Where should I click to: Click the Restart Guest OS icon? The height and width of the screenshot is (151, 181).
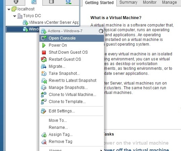[44, 59]
